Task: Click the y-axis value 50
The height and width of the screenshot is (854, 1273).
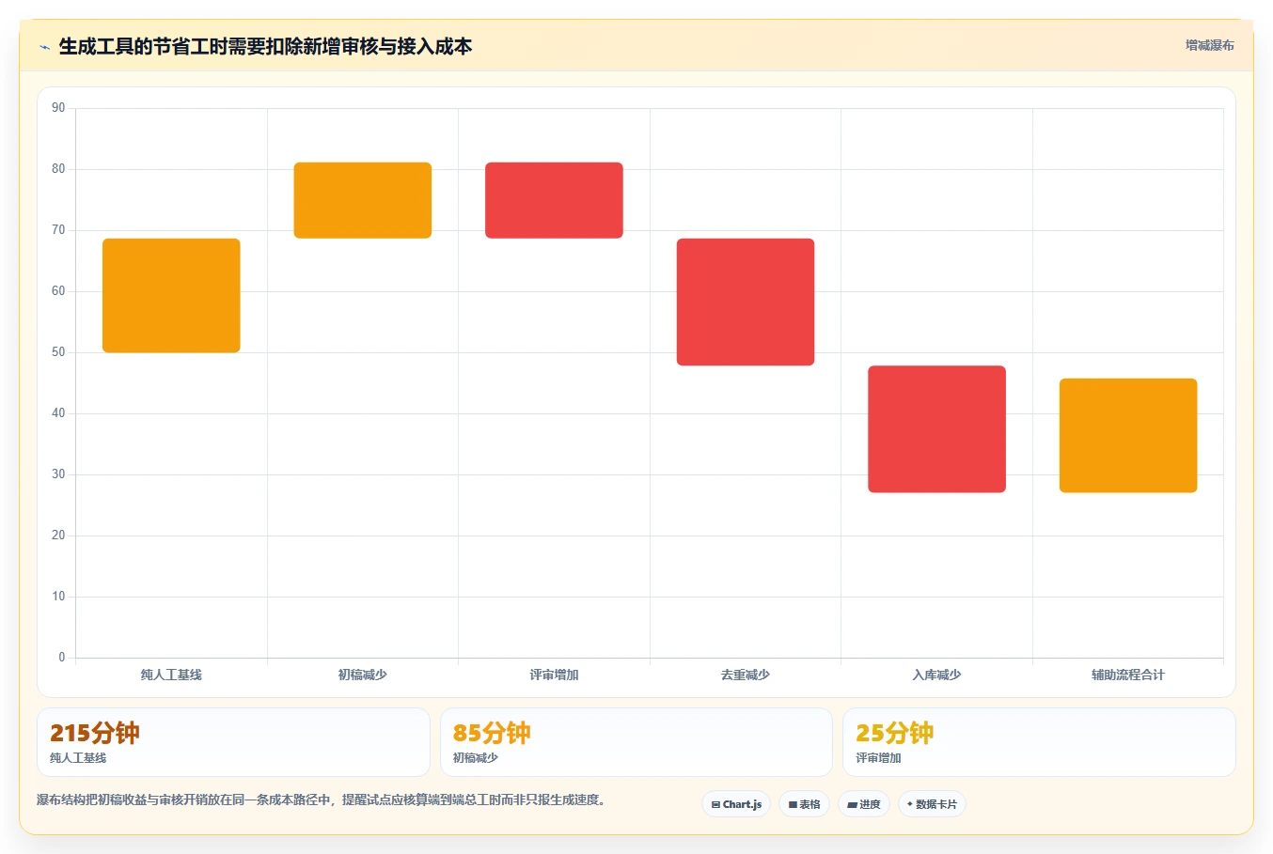Action: click(x=58, y=352)
